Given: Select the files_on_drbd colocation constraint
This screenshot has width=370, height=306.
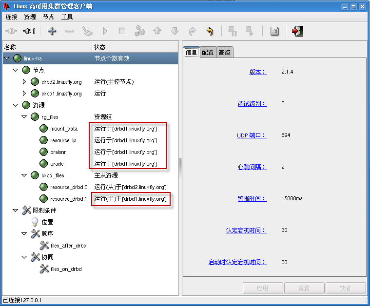Looking at the screenshot, I should 66,269.
